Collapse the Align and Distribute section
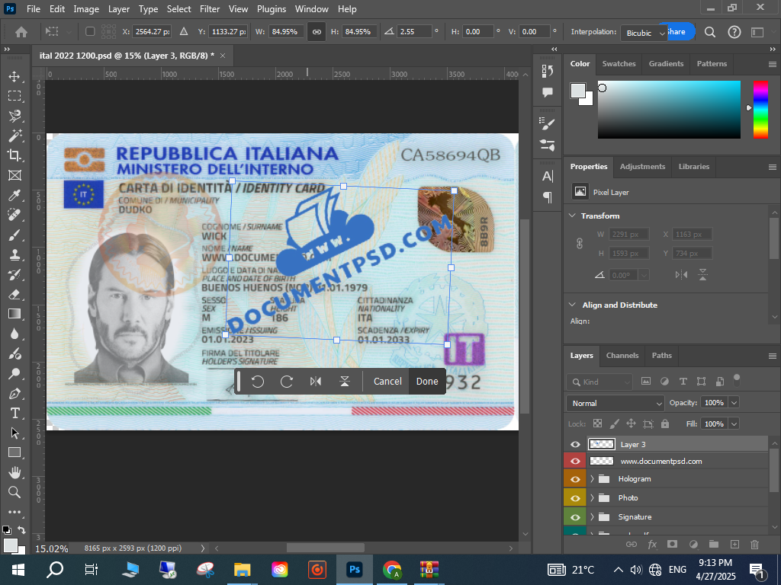 (x=572, y=305)
